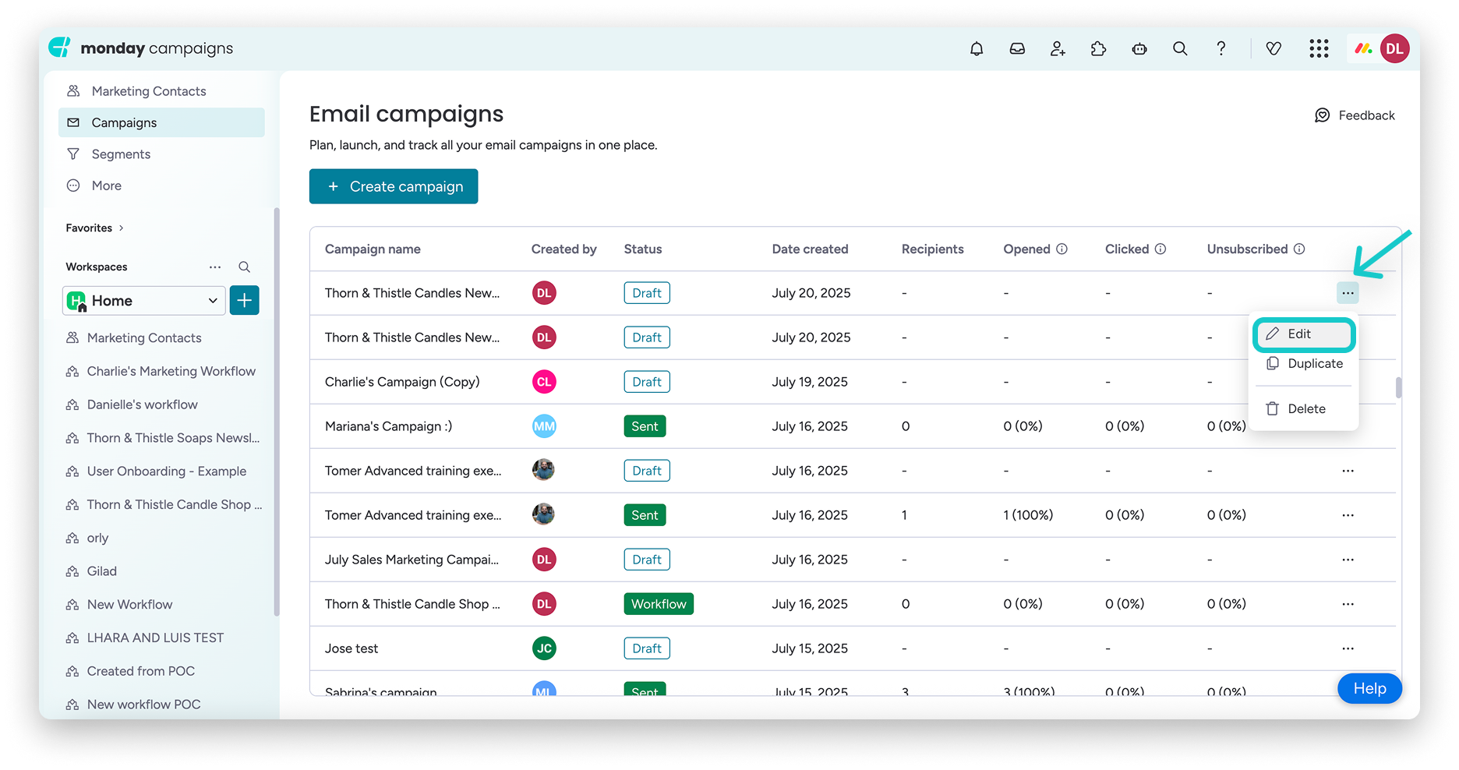Screen dimensions: 1459x770
Task: Click the CL avatar on Charlie's Campaign row
Action: tap(544, 382)
